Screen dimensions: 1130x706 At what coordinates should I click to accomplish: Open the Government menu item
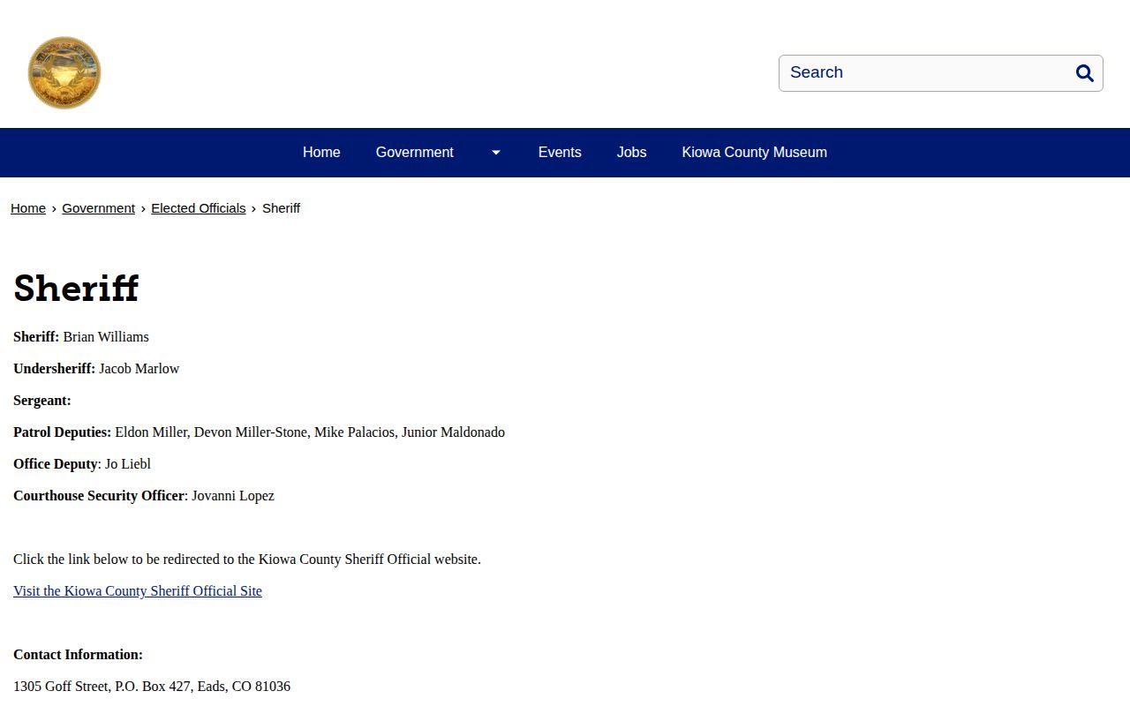click(x=415, y=153)
